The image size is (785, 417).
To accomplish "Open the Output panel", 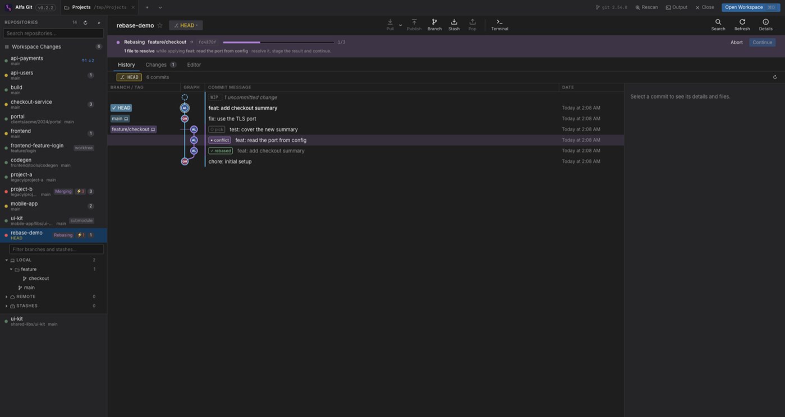I will 676,7.
